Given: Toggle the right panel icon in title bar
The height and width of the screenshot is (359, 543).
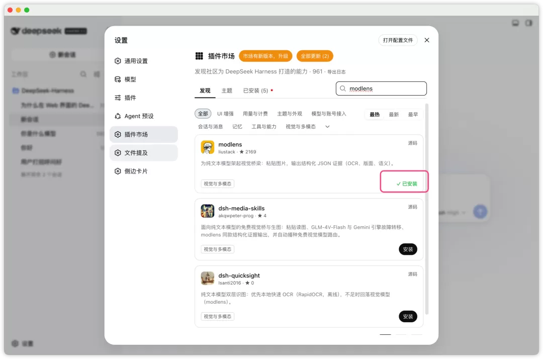Looking at the screenshot, I should tap(529, 23).
